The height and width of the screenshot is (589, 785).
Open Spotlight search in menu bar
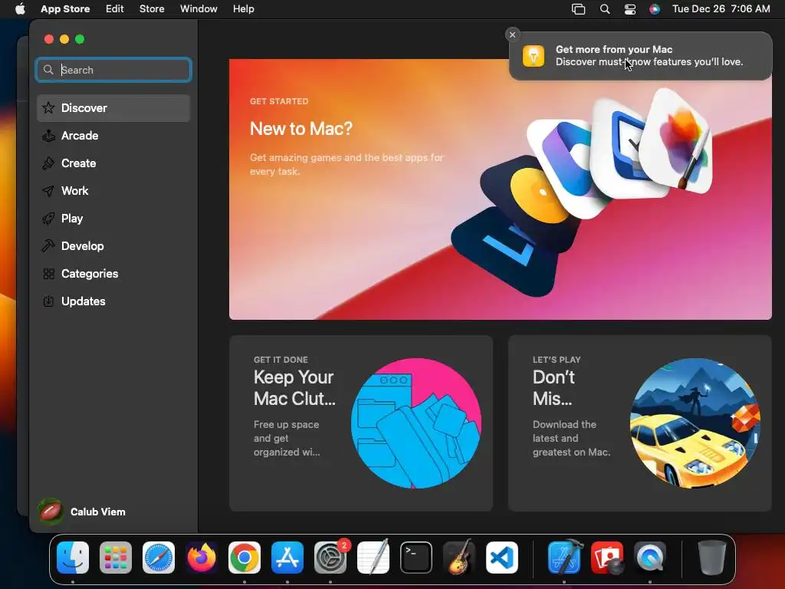605,9
